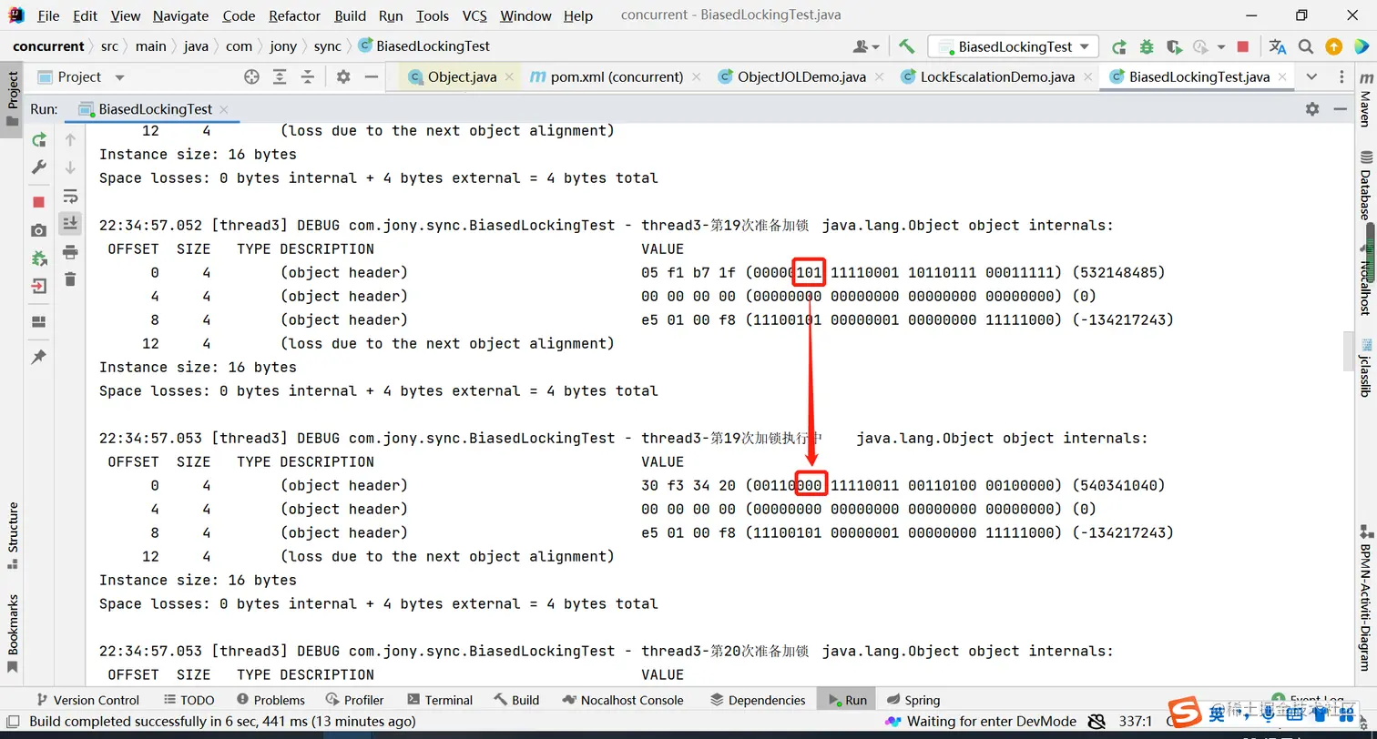Close the BiasedLockingTest.java editor tab
1377x739 pixels.
point(1280,77)
